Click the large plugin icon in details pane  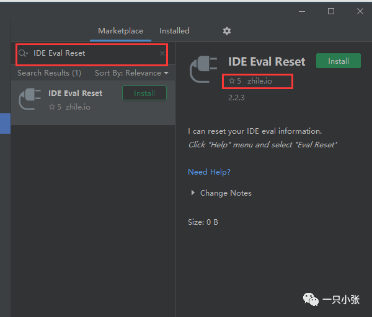pos(203,69)
